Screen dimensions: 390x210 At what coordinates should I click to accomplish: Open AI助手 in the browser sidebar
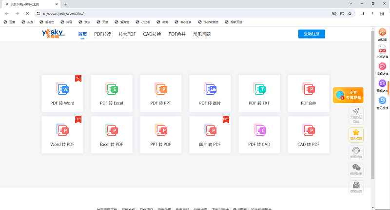coord(382,34)
